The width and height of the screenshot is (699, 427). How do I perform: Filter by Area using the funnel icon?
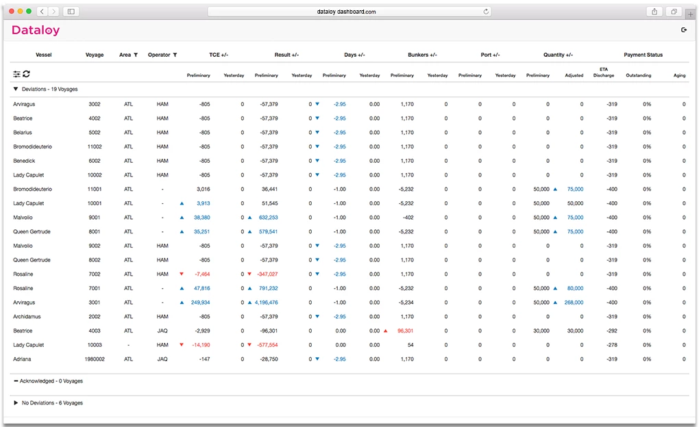pyautogui.click(x=136, y=55)
